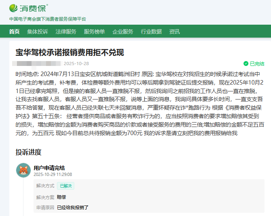Navigate to 资讯 page
This screenshot has width=271, height=216.
tap(174, 32)
